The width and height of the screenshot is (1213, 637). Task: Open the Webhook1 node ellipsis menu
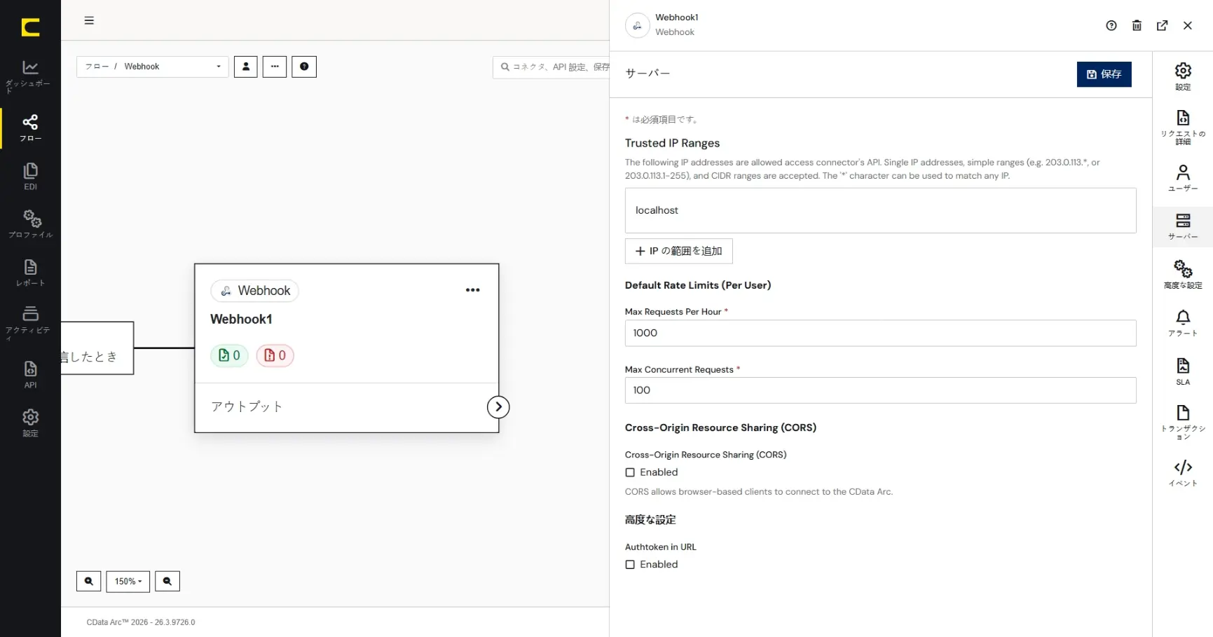coord(473,290)
